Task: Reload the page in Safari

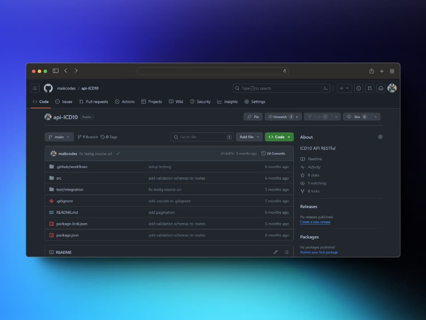Action: [x=285, y=71]
